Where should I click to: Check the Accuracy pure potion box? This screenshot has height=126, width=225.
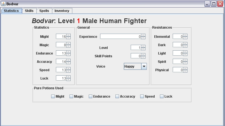click(117, 97)
